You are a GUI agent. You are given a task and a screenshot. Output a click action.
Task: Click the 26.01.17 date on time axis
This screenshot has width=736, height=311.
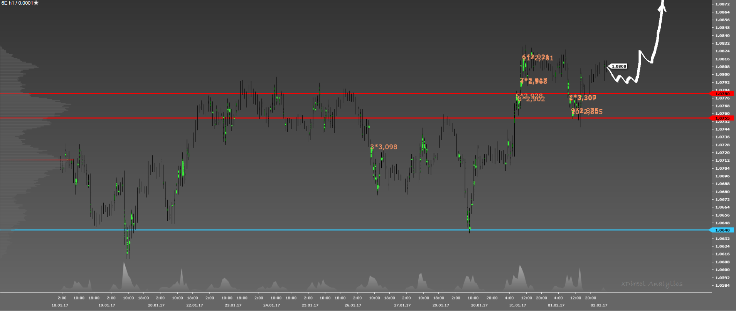click(x=353, y=305)
